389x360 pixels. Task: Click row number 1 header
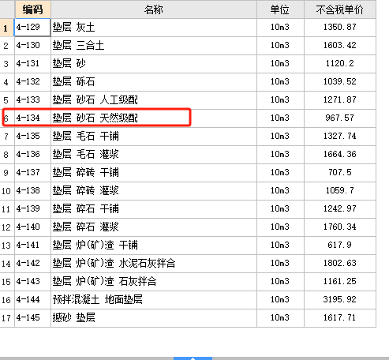pos(7,28)
